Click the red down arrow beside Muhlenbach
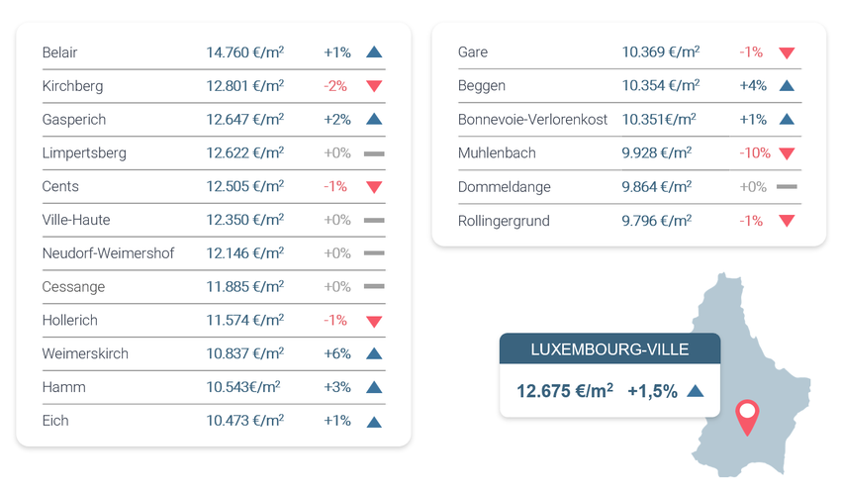 [787, 153]
